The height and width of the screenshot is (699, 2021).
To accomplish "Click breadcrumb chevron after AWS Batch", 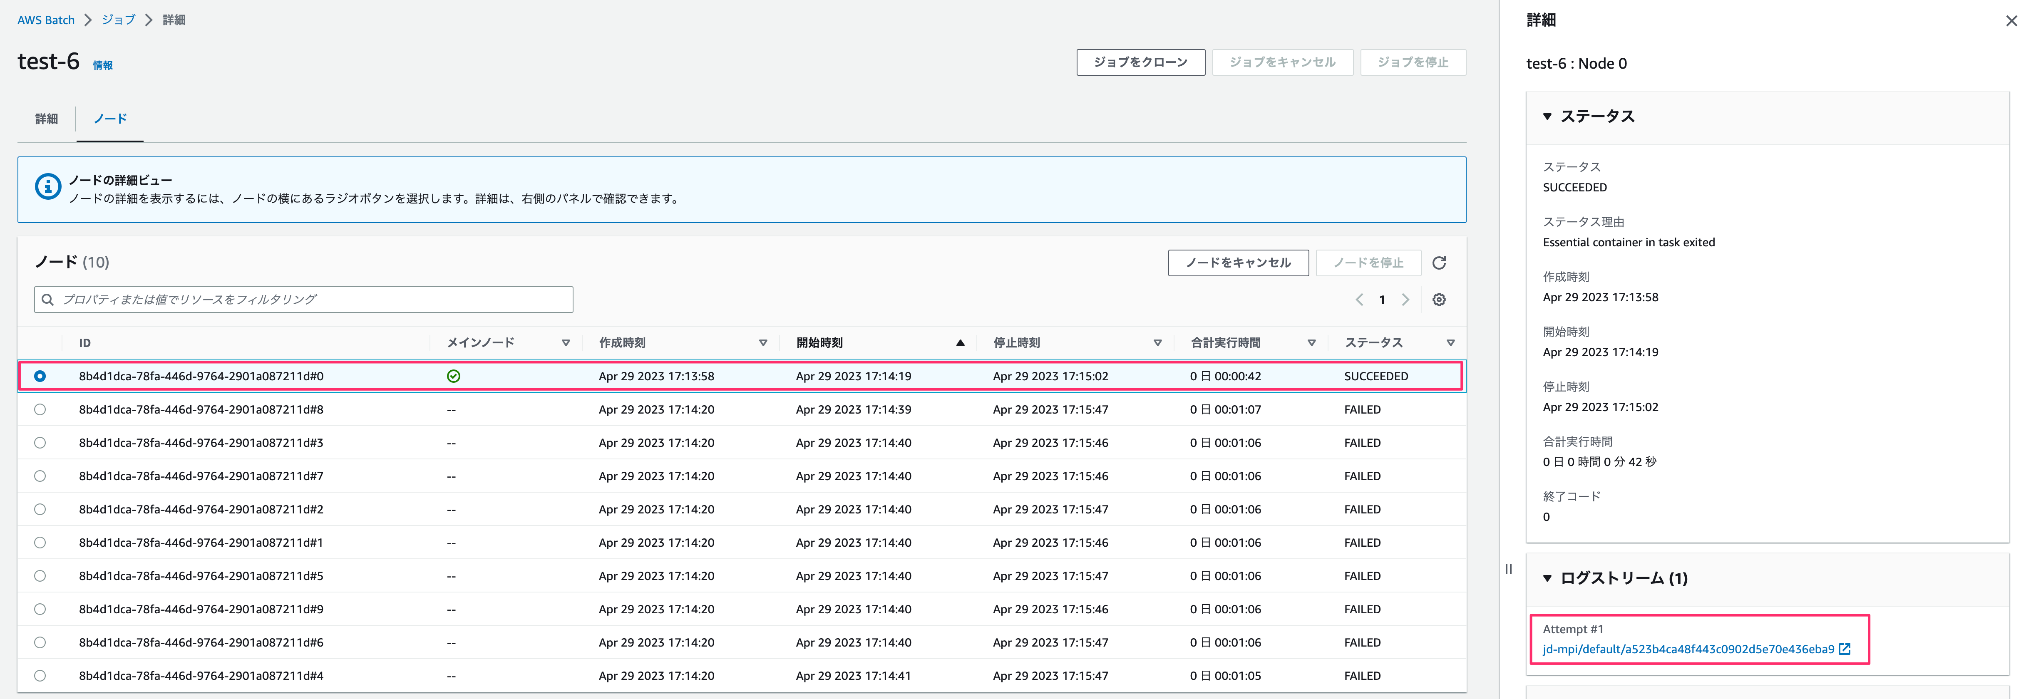I will click(x=88, y=20).
